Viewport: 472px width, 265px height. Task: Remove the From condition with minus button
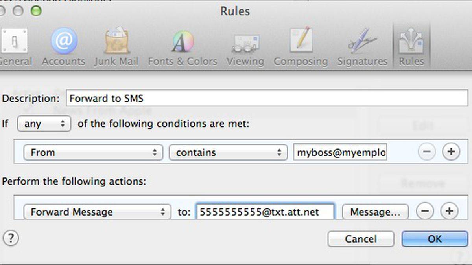pyautogui.click(x=426, y=152)
